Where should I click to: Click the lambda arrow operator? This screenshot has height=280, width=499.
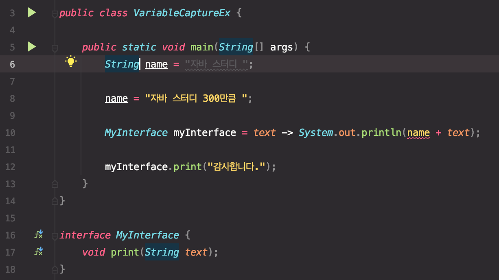click(287, 133)
